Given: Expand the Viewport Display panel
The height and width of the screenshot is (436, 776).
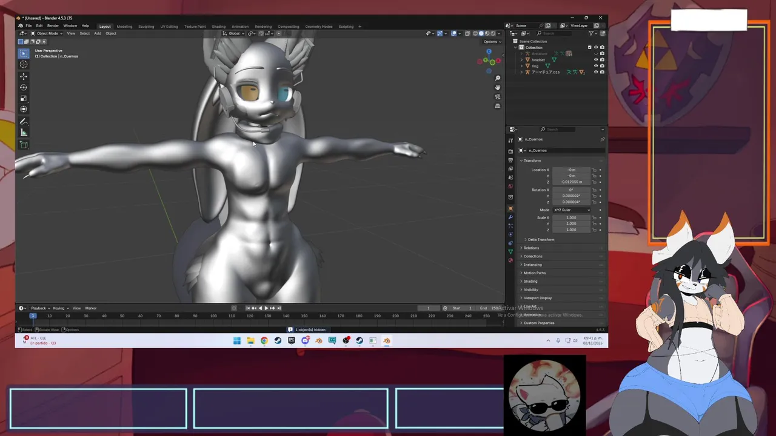Looking at the screenshot, I should (538, 298).
